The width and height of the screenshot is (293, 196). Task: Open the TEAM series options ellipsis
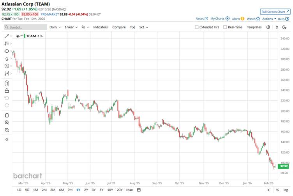(x=22, y=35)
